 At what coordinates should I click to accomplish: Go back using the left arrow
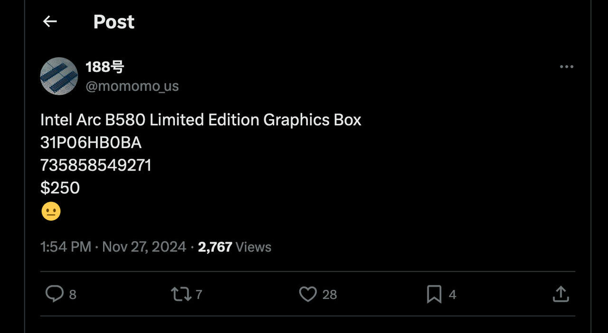pos(50,21)
